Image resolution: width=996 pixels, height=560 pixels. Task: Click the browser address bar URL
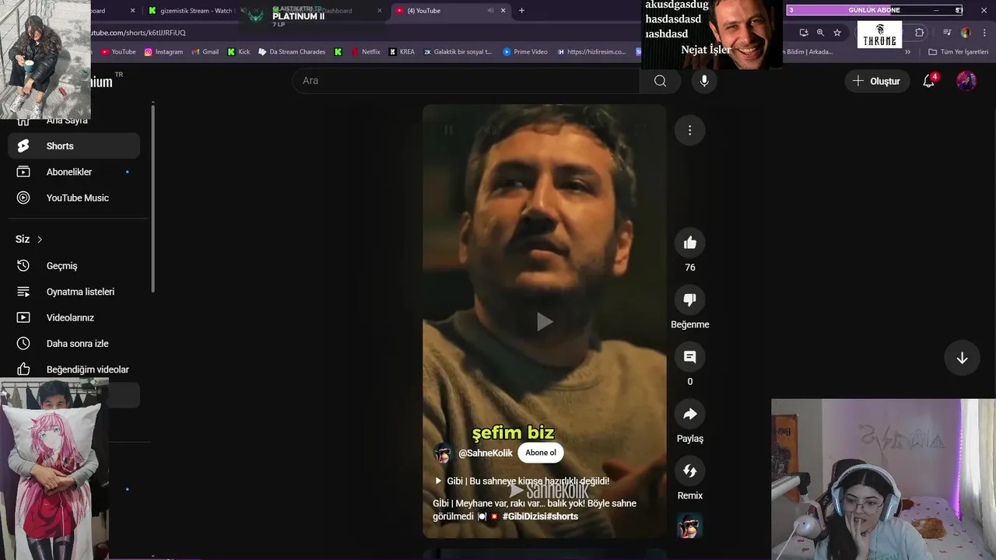[139, 33]
